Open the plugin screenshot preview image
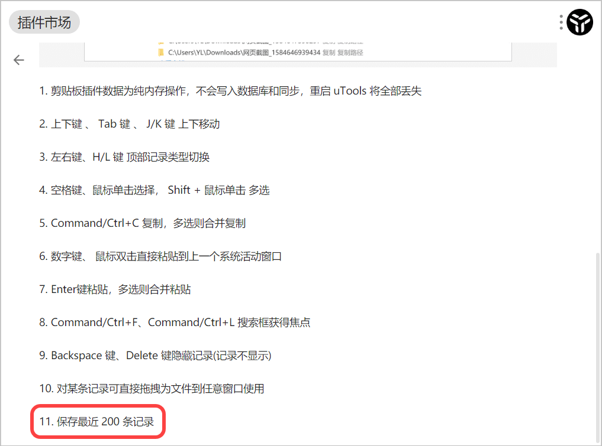This screenshot has height=446, width=602. click(298, 55)
